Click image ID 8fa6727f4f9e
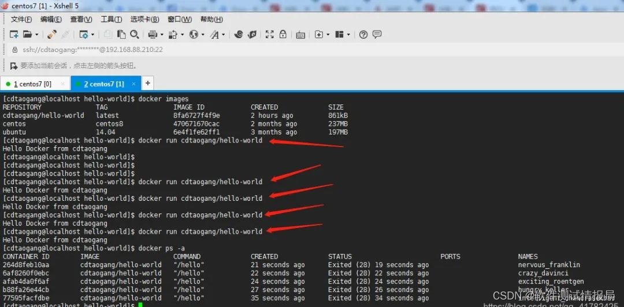 click(x=196, y=115)
